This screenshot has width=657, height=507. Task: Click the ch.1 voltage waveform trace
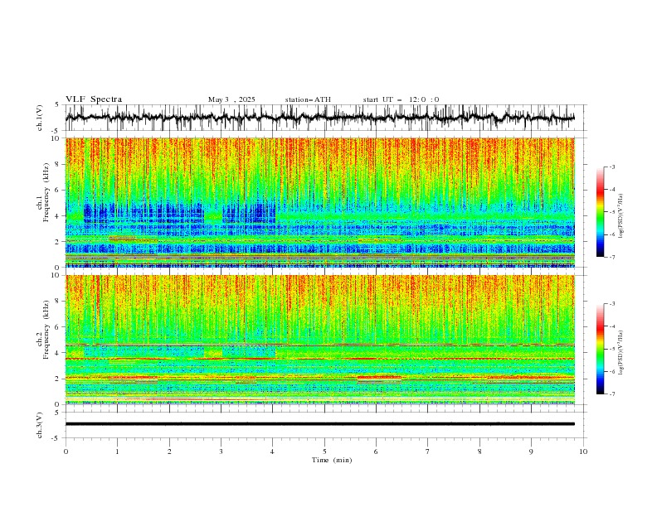319,118
